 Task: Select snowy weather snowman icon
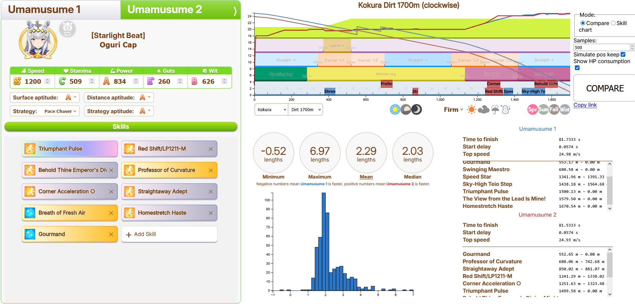(506, 109)
